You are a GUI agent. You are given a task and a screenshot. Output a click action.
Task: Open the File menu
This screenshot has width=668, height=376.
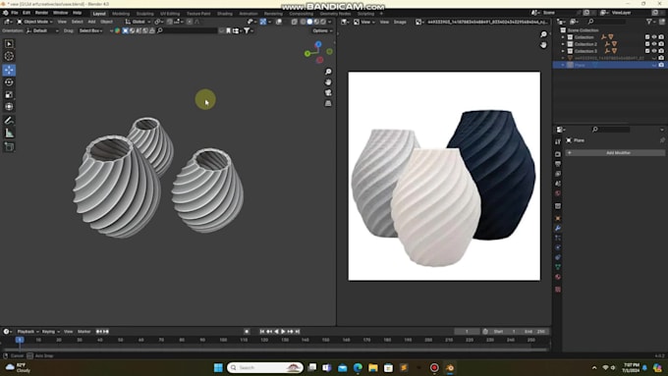coord(15,13)
